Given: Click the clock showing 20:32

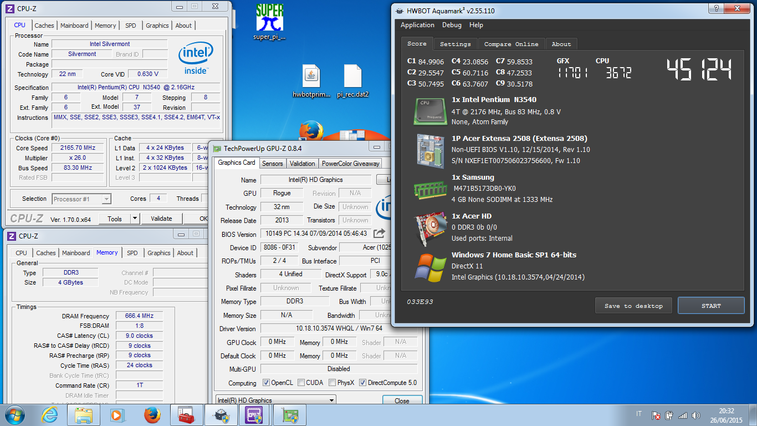Looking at the screenshot, I should pos(727,411).
